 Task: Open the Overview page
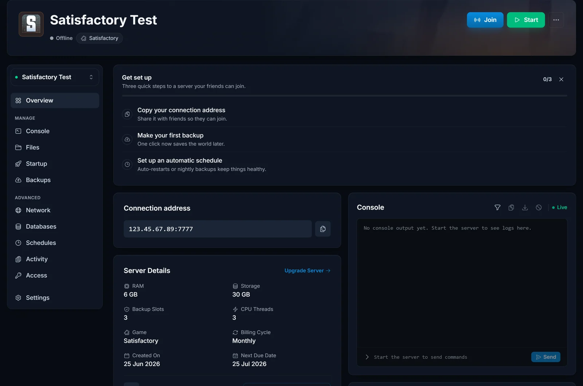55,101
